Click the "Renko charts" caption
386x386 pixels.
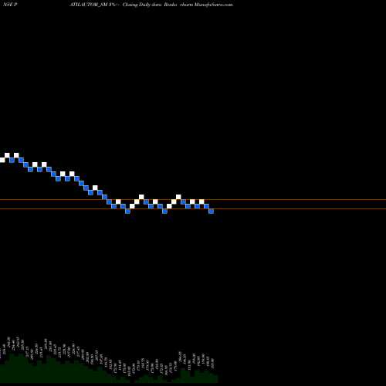pos(178,5)
